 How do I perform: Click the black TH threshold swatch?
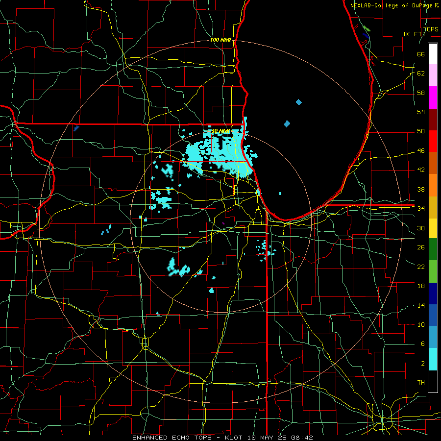coord(433,381)
